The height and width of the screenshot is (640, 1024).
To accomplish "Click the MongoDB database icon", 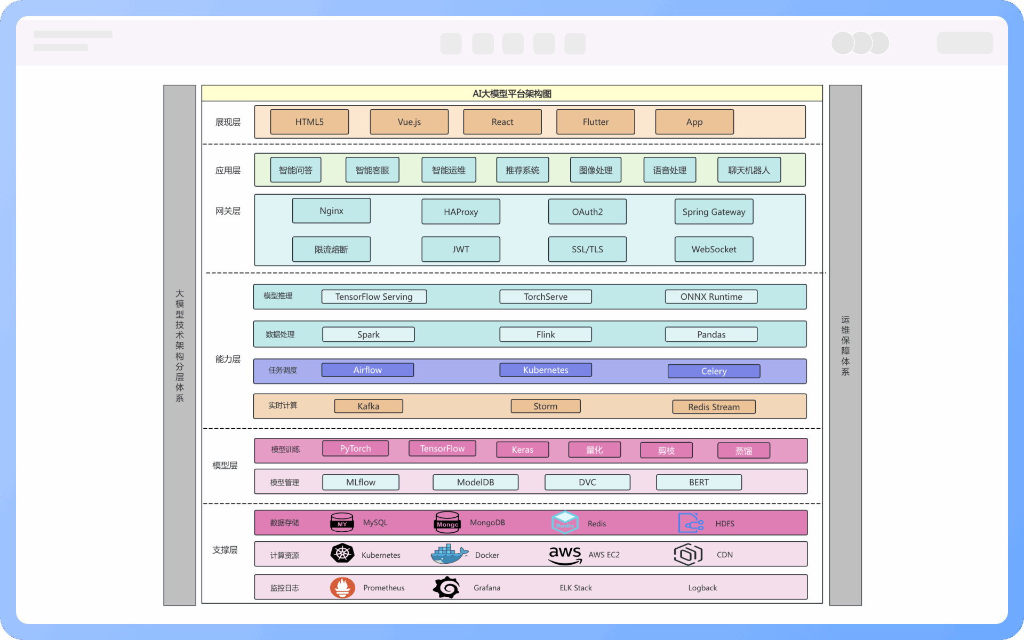I will click(447, 523).
